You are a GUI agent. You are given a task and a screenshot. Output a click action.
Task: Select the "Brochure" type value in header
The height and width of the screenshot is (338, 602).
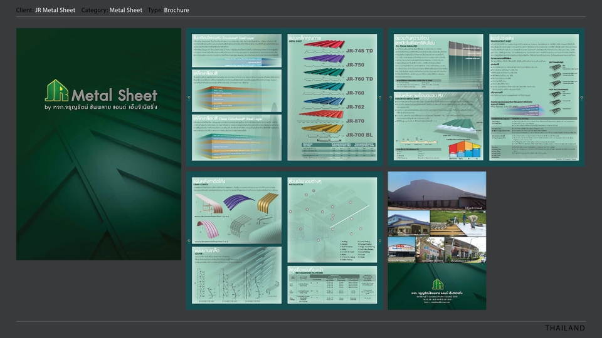tap(176, 10)
